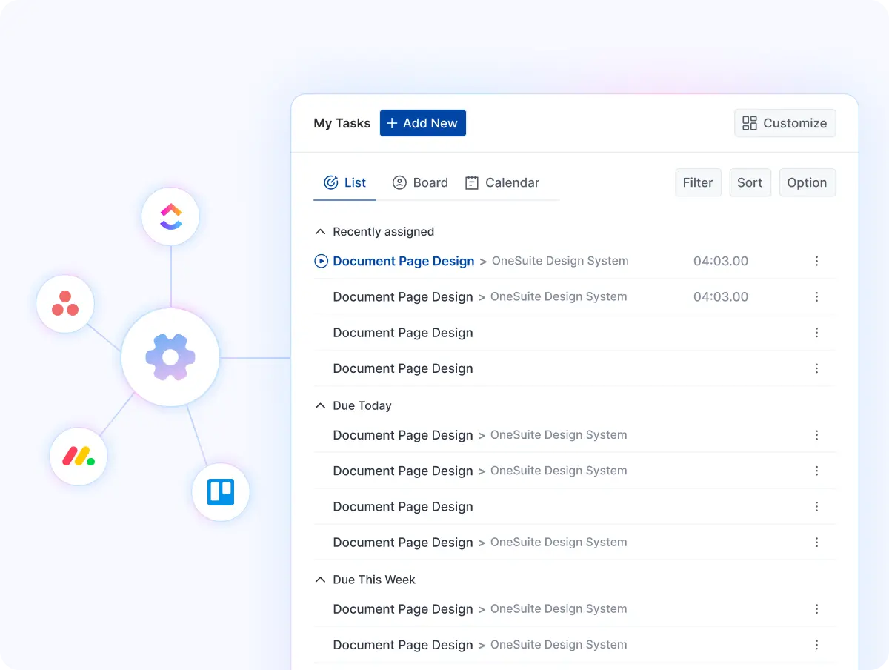
Task: Collapse the Due Today section
Action: [320, 405]
